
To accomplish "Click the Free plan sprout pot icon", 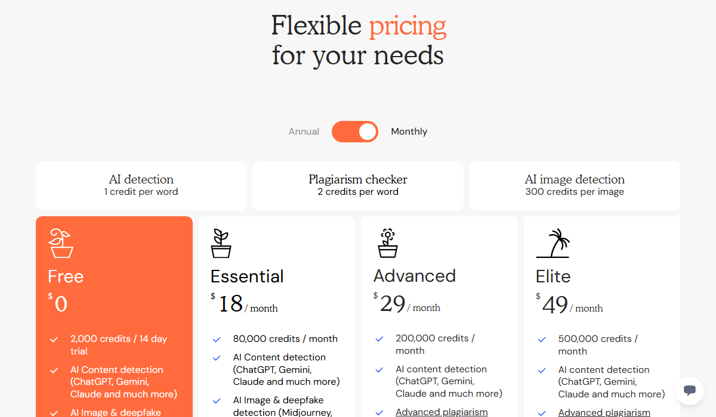I will pos(61,243).
